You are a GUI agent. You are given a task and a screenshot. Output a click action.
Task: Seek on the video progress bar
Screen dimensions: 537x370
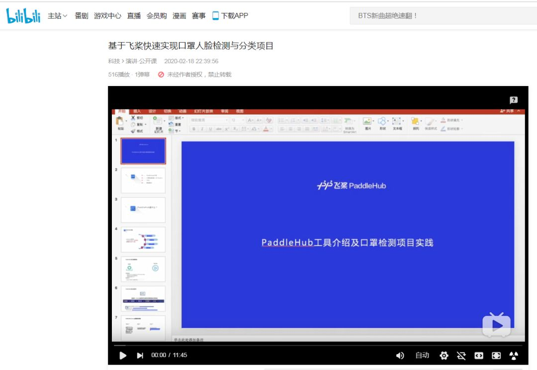click(x=318, y=345)
